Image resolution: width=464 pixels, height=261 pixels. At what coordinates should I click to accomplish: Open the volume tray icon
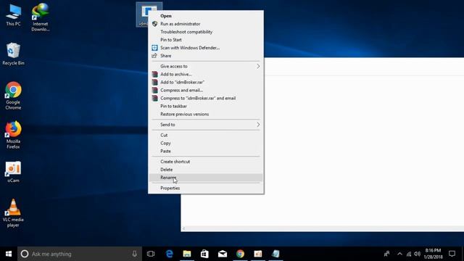click(x=418, y=254)
